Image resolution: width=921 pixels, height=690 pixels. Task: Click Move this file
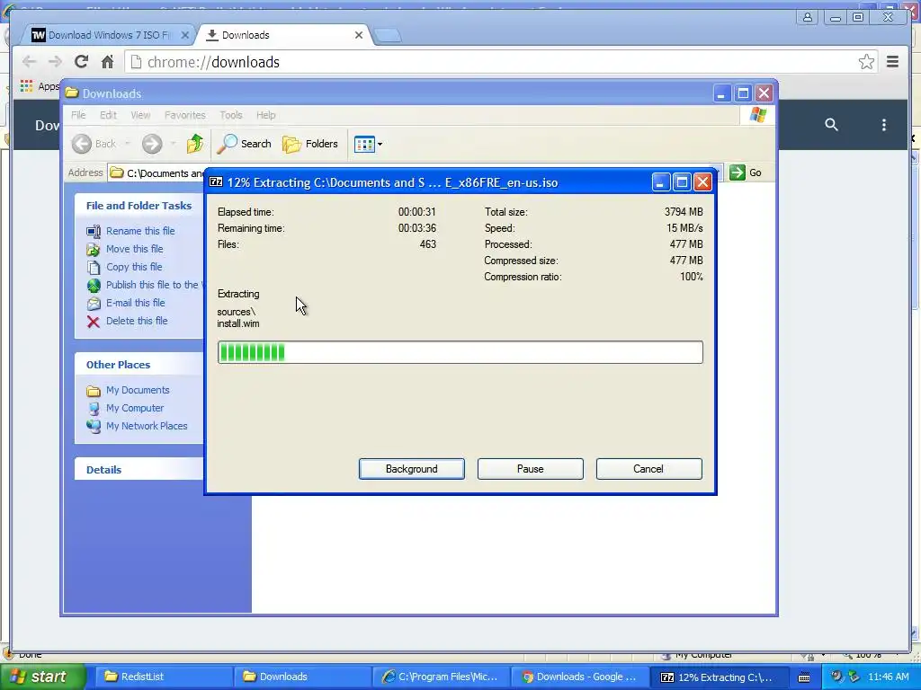[x=135, y=249]
